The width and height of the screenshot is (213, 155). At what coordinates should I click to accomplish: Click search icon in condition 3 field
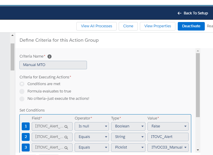pos(66,148)
